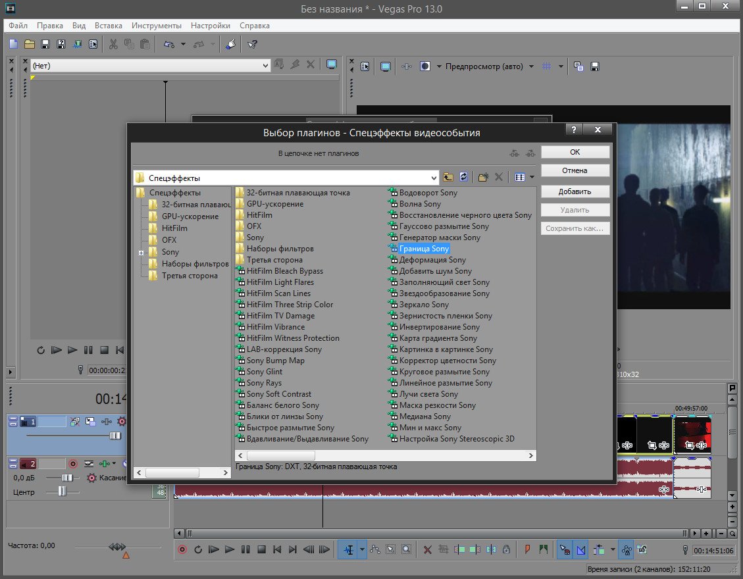Open the Спецэффекты folder path dropdown
This screenshot has width=743, height=579.
coord(434,178)
